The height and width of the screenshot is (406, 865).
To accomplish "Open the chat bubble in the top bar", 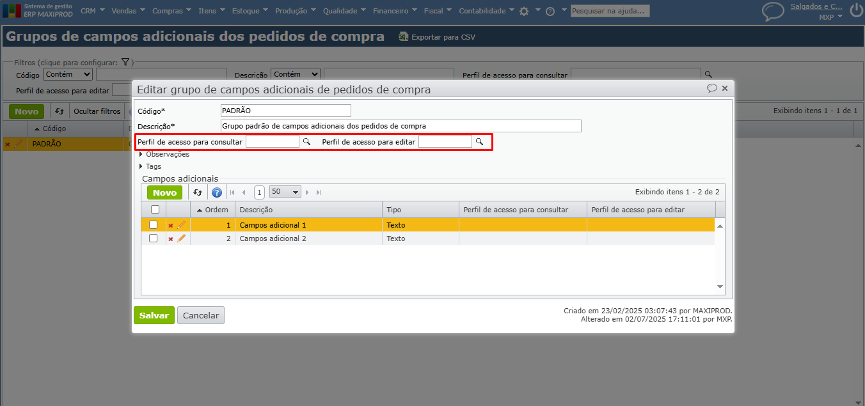I will [x=773, y=12].
